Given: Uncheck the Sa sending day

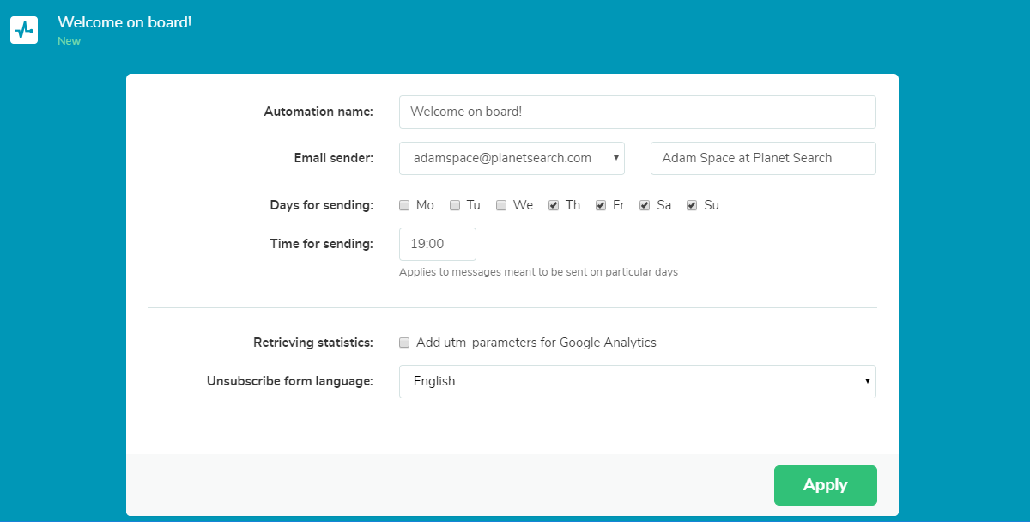Looking at the screenshot, I should 644,205.
